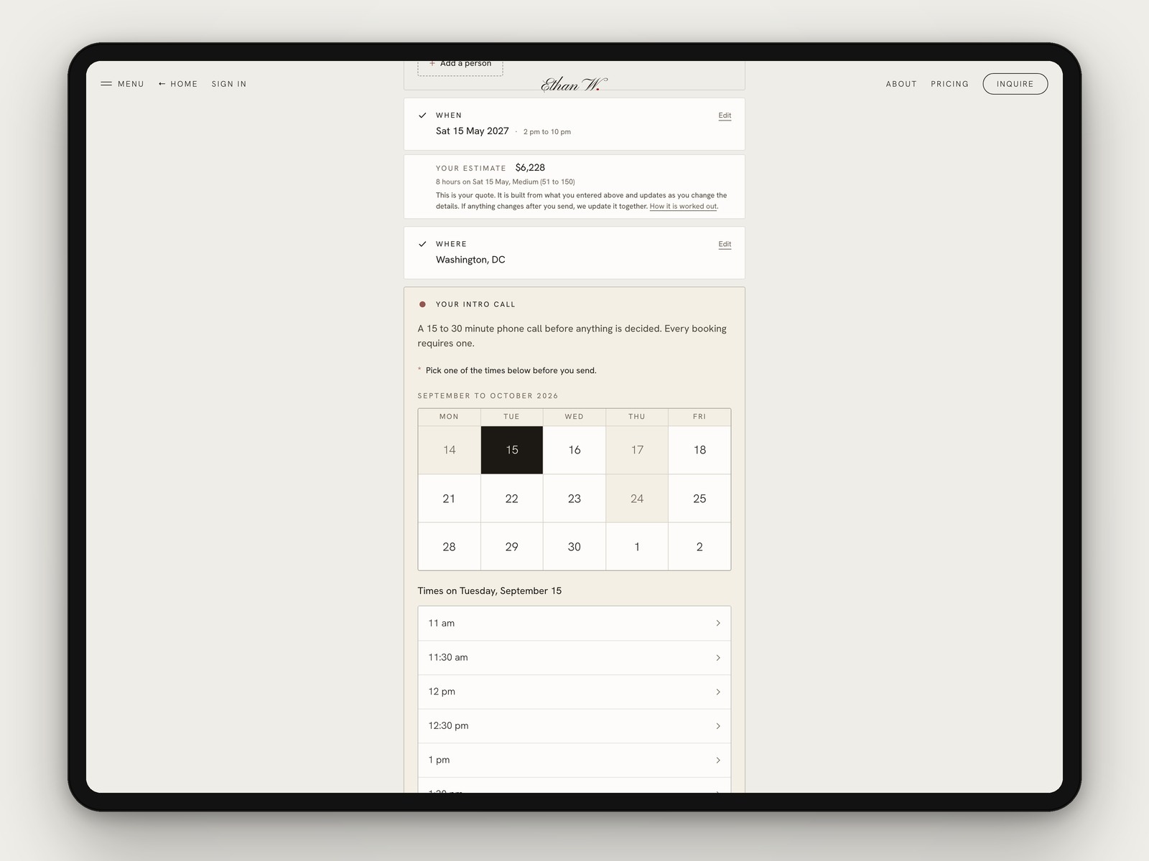Click the Inquire button
Screen dimensions: 1149x861
click(1015, 84)
